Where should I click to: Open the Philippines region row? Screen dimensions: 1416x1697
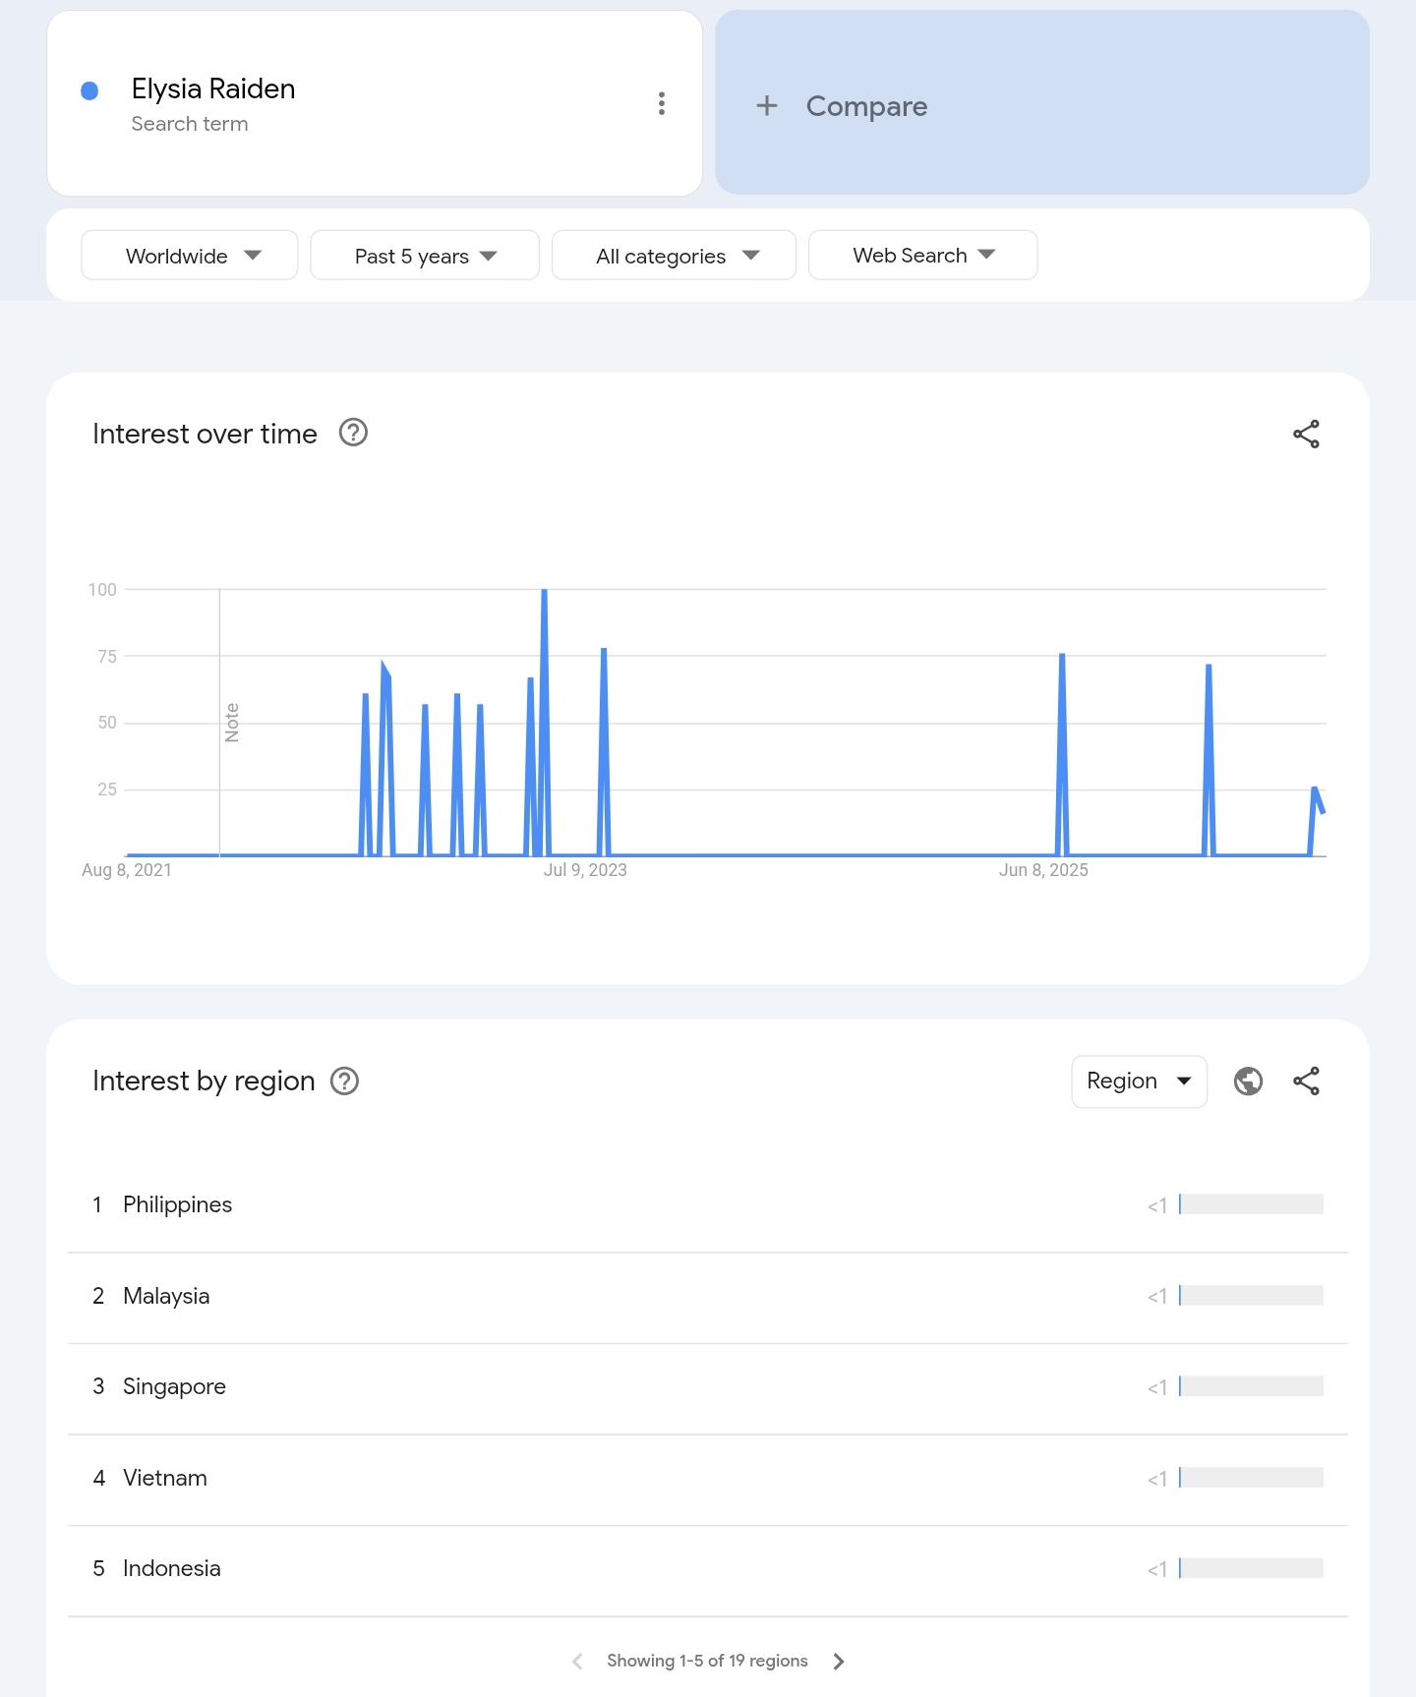(708, 1205)
